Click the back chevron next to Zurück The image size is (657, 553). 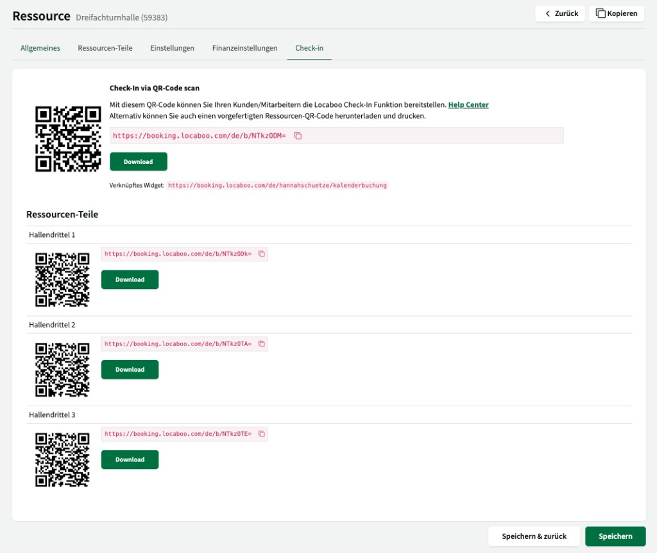tap(547, 13)
